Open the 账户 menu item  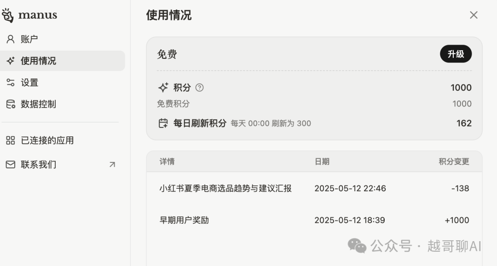(63, 39)
